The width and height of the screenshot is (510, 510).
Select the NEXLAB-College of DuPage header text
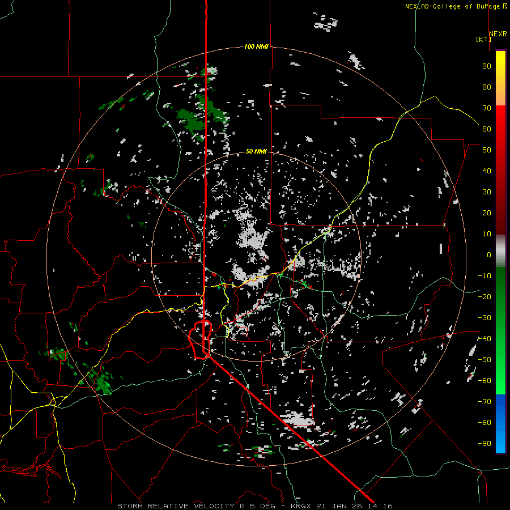pos(453,6)
